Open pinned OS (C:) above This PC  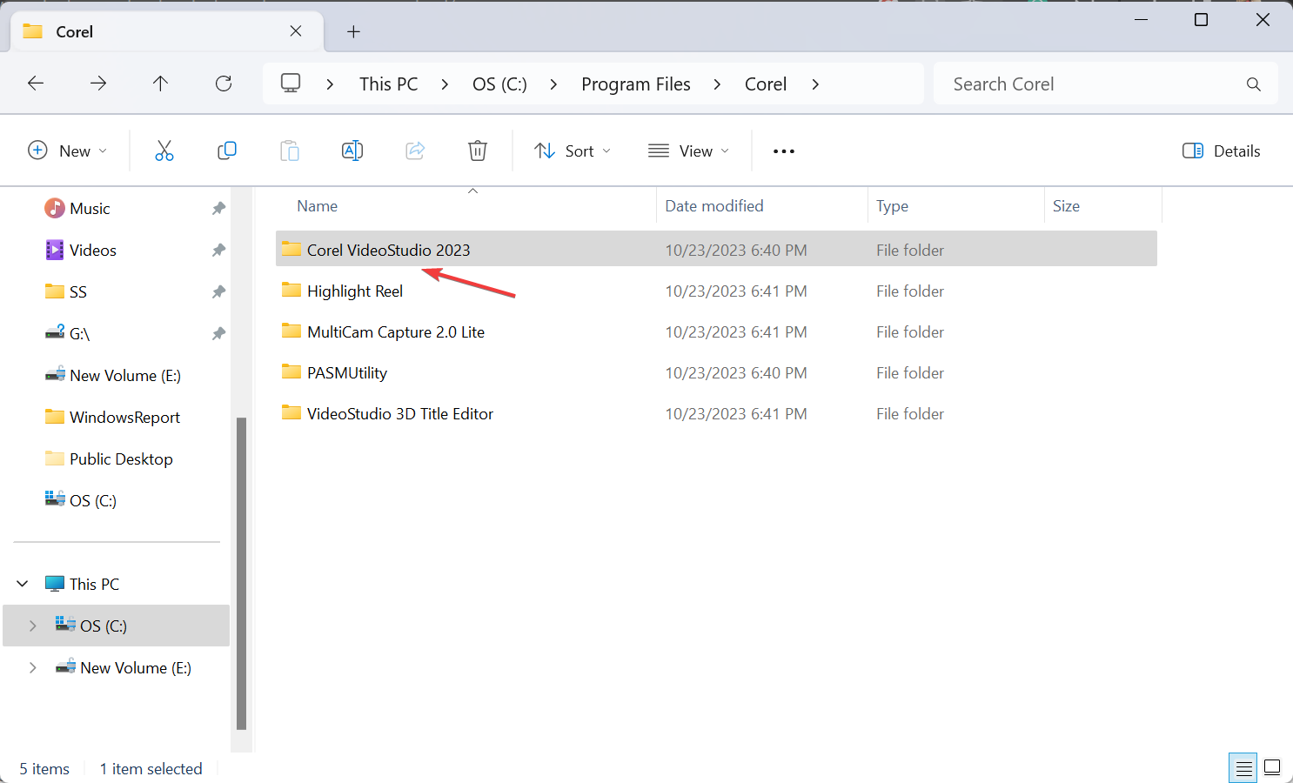tap(93, 501)
